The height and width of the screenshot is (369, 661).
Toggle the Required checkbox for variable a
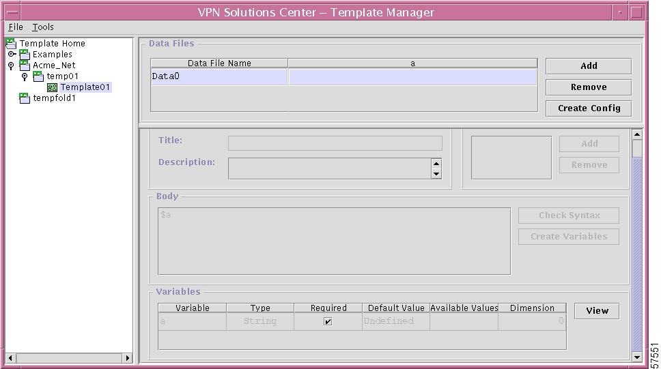pyautogui.click(x=328, y=321)
